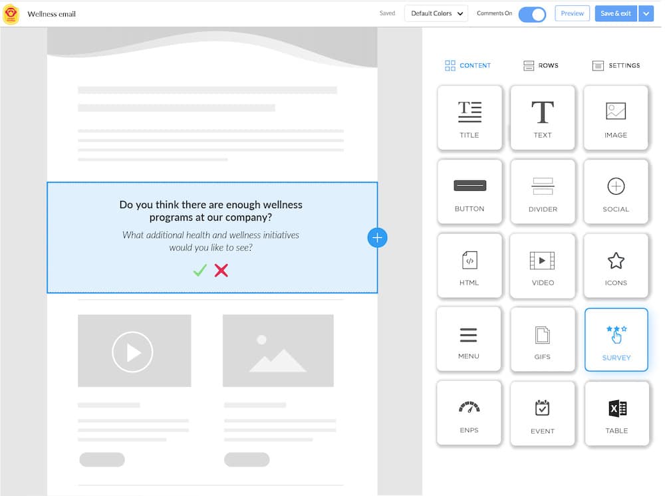665x496 pixels.
Task: Click placeholder button under image column
Action: [247, 459]
